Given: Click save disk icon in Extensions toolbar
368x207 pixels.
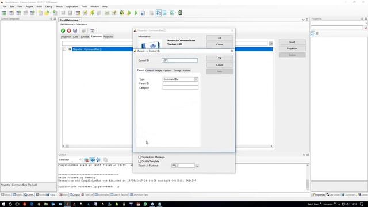Looking at the screenshot, I should click(x=75, y=30).
